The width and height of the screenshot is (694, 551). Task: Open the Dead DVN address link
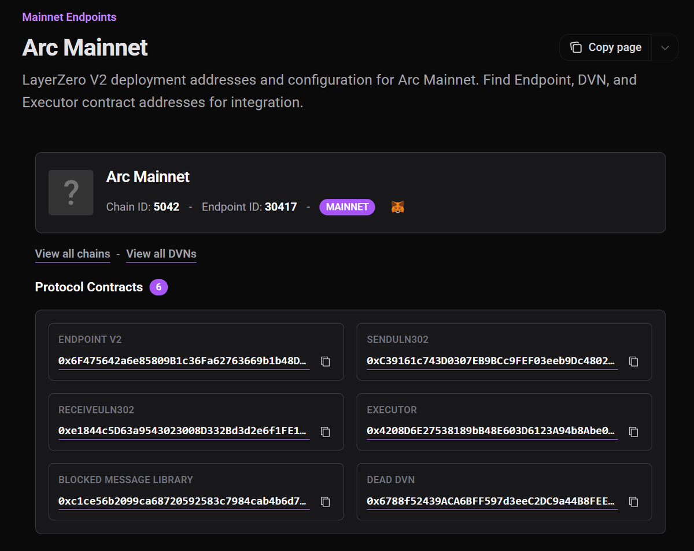(x=492, y=501)
